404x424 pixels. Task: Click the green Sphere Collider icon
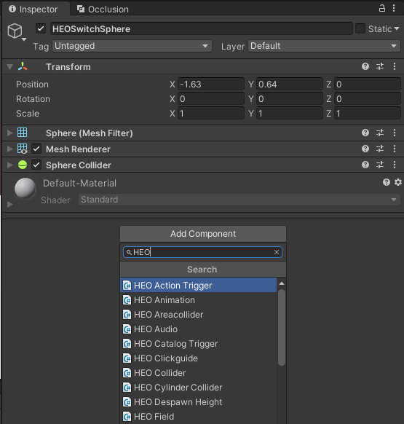click(x=23, y=165)
